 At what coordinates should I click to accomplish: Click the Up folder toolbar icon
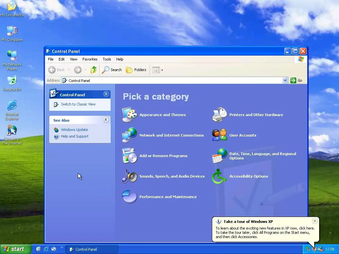[x=93, y=70]
